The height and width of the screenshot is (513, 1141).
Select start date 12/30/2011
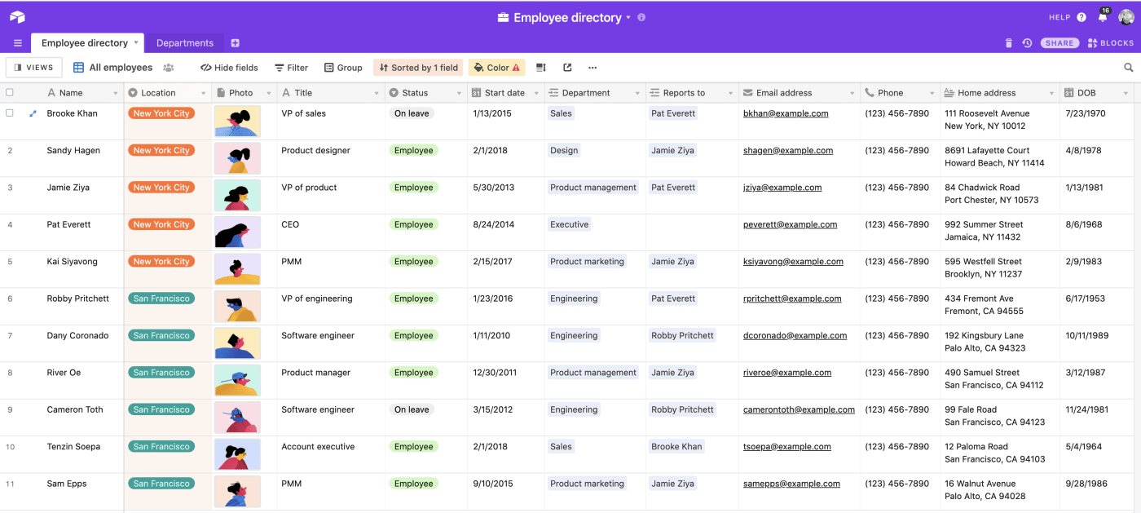pyautogui.click(x=507, y=380)
